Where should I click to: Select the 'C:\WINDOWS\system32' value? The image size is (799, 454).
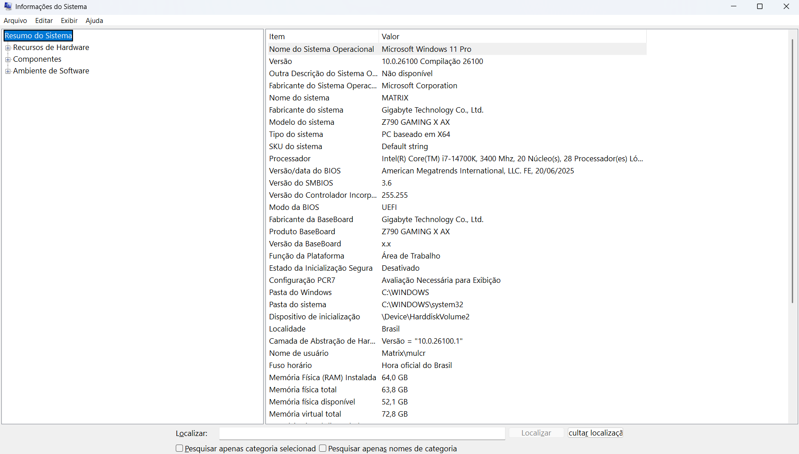[x=422, y=304]
